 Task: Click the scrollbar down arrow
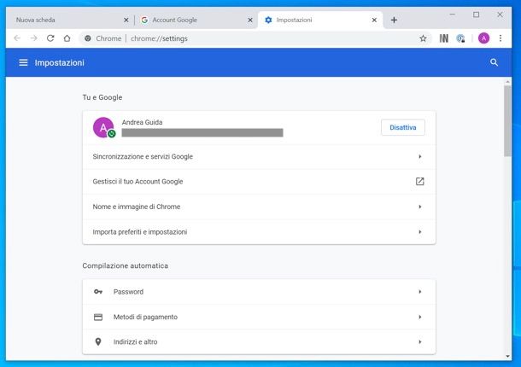pyautogui.click(x=507, y=356)
